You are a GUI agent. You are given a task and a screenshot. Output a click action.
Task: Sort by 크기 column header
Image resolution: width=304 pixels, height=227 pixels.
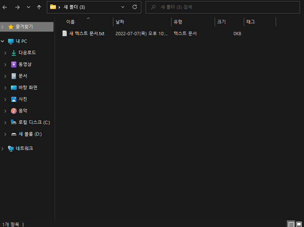(221, 22)
